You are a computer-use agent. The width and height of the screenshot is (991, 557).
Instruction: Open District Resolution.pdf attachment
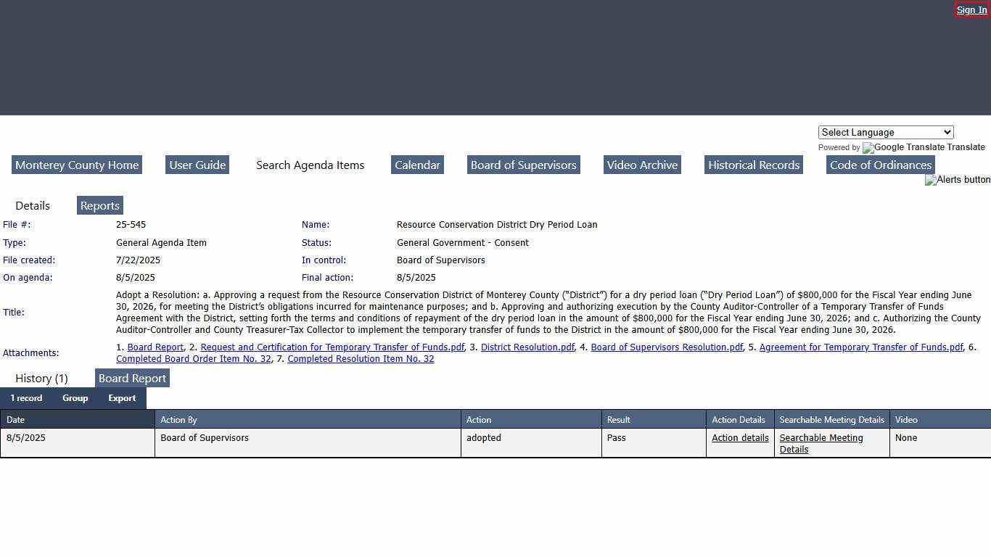(527, 347)
